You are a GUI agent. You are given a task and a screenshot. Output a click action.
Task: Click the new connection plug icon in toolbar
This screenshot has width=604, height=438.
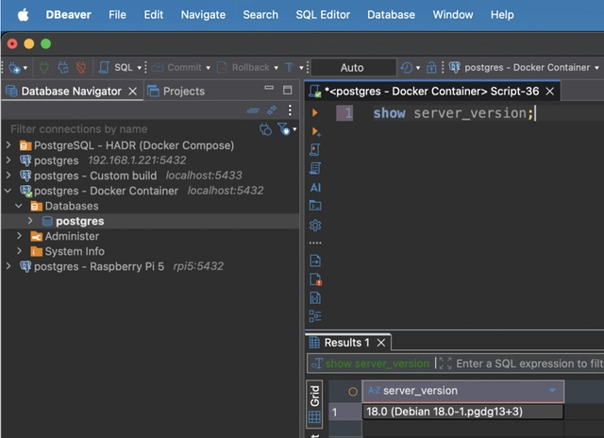(16, 68)
